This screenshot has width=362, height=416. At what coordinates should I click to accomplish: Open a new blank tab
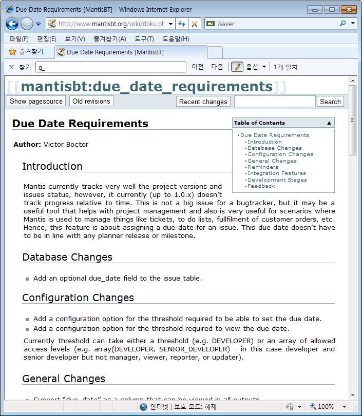point(215,52)
